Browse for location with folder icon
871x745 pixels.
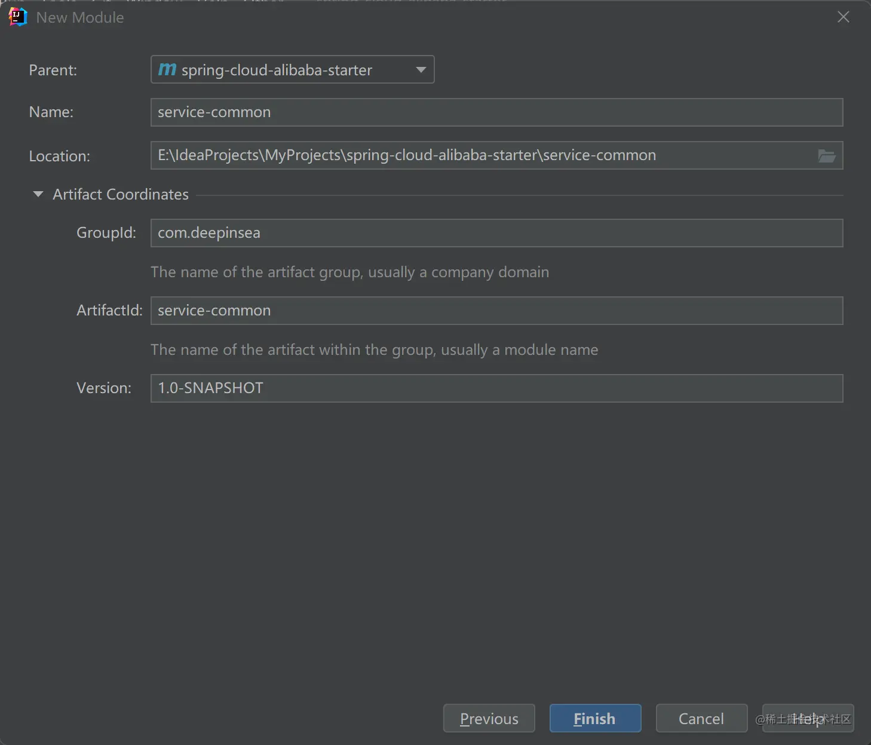(827, 156)
